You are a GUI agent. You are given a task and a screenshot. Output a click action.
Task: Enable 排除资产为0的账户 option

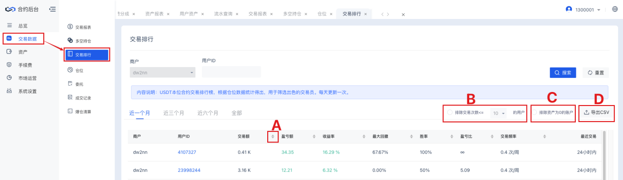click(534, 112)
